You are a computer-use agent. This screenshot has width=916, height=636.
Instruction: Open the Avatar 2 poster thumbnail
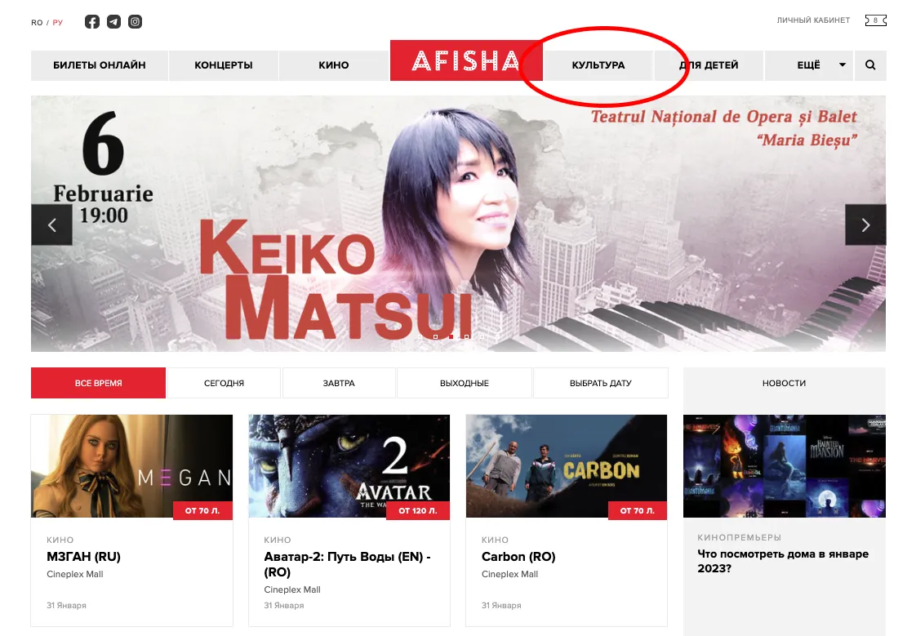(349, 466)
